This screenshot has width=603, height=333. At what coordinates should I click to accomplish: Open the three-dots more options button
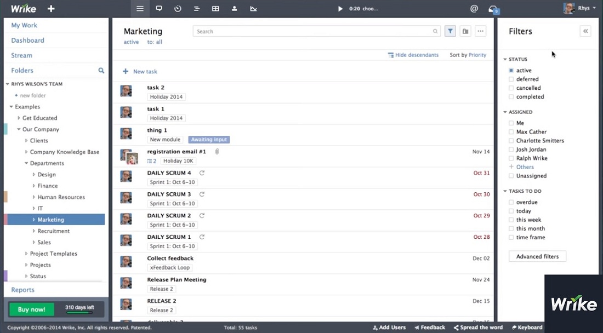pos(480,31)
